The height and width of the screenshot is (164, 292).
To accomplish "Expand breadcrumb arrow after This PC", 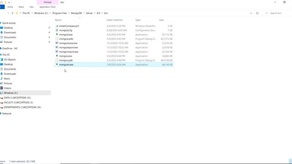I will tap(32, 13).
